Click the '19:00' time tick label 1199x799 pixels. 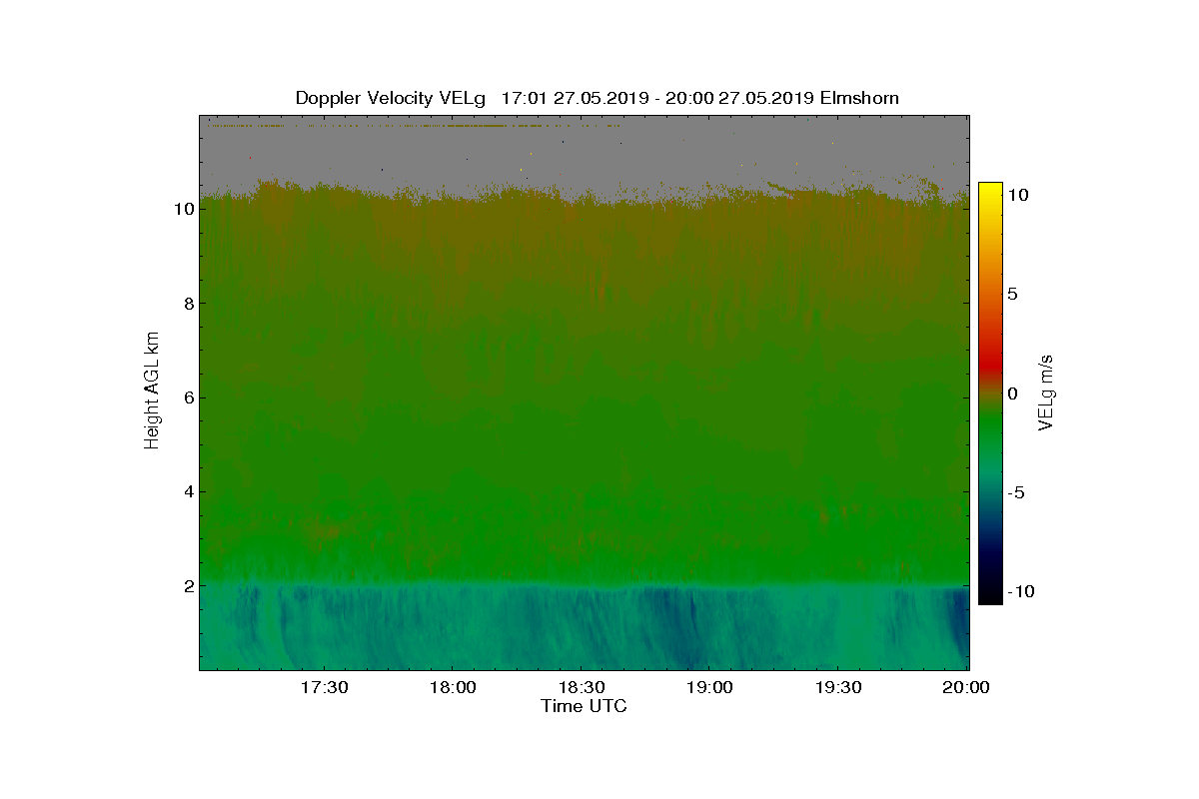tap(709, 688)
